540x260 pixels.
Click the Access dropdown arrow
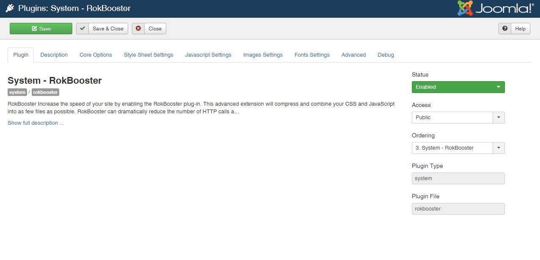499,117
